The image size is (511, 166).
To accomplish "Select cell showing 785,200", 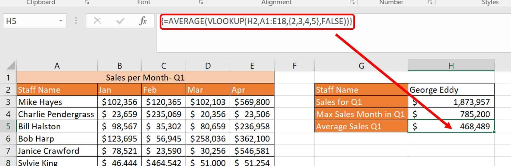I will 451,114.
